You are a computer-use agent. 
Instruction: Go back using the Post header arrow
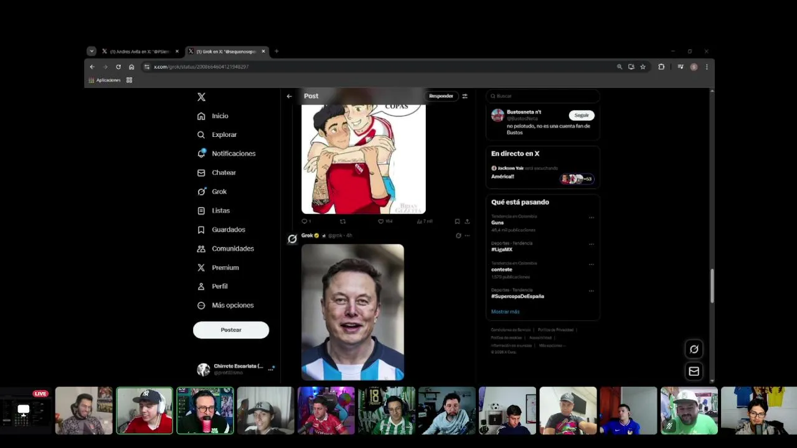tap(289, 96)
